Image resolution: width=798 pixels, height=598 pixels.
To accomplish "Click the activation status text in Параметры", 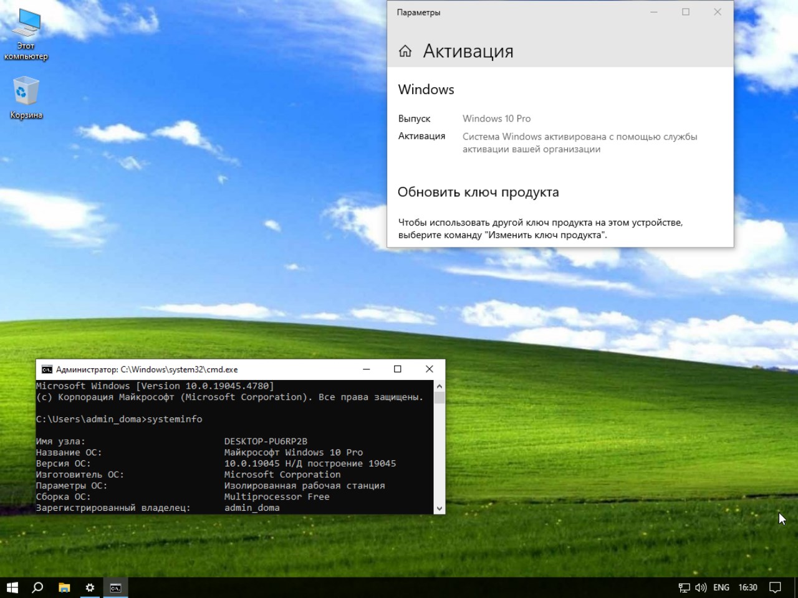I will (x=580, y=143).
